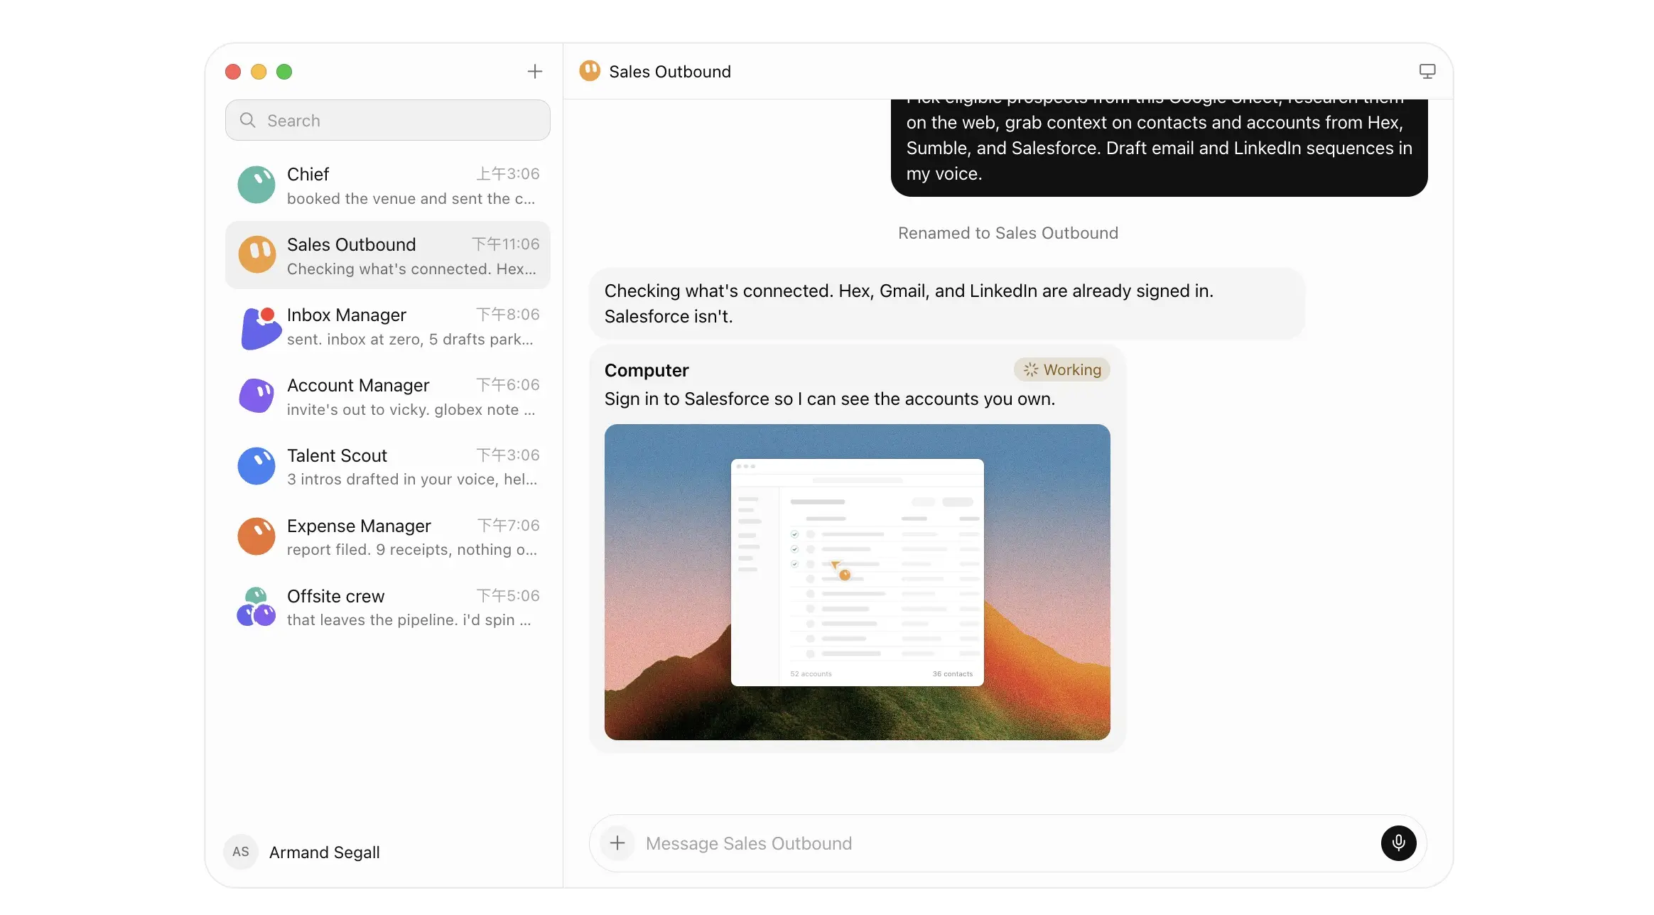The height and width of the screenshot is (915, 1654).
Task: Click the 'Sign in to Salesforce' instruction text
Action: click(829, 399)
